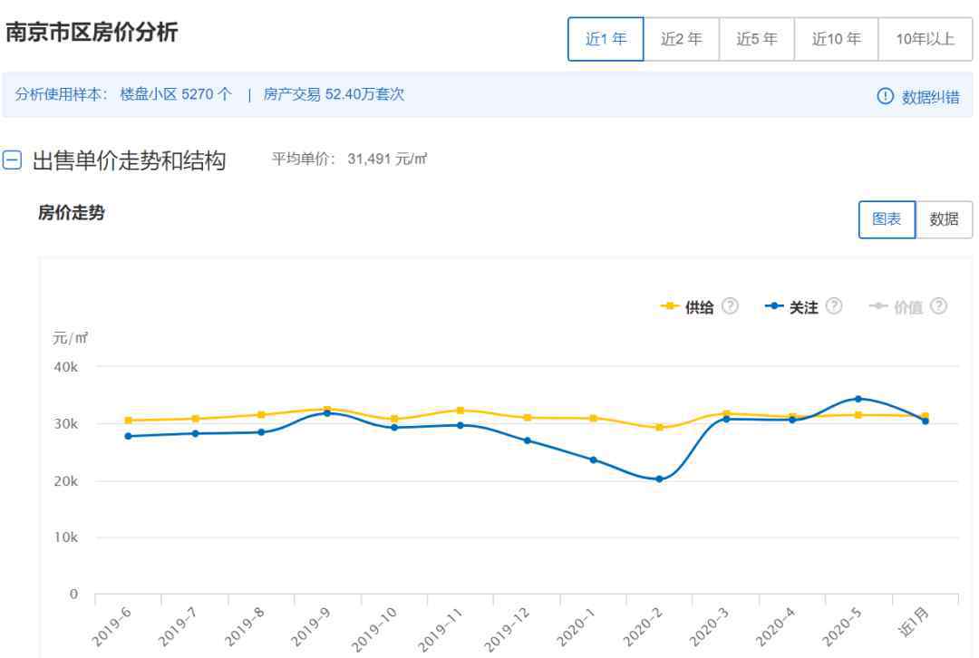Toggle the 供给 series in legend
The height and width of the screenshot is (658, 979).
pyautogui.click(x=687, y=306)
